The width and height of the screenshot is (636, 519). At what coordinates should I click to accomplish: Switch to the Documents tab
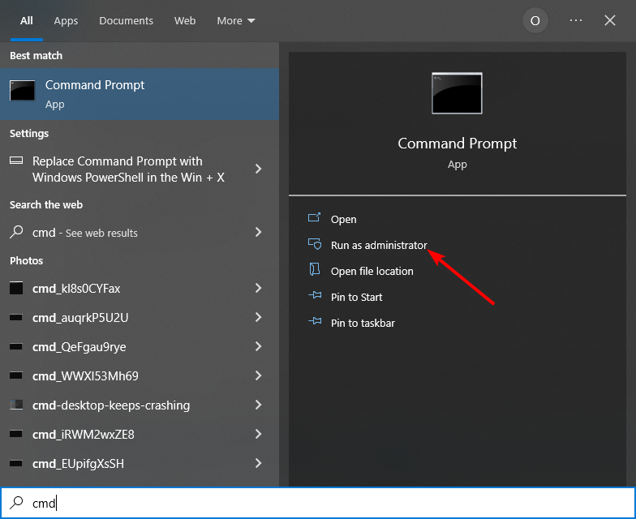[126, 21]
